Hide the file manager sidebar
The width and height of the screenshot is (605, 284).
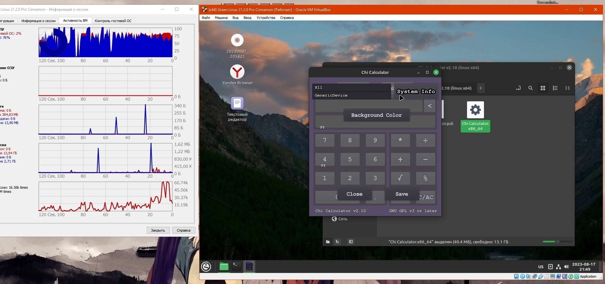tap(351, 242)
